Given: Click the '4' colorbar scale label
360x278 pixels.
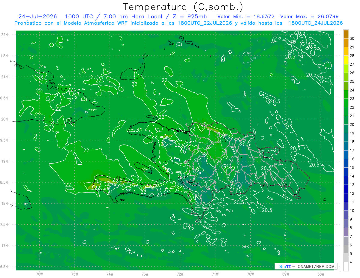Looking at the screenshot, I should (x=351, y=262).
